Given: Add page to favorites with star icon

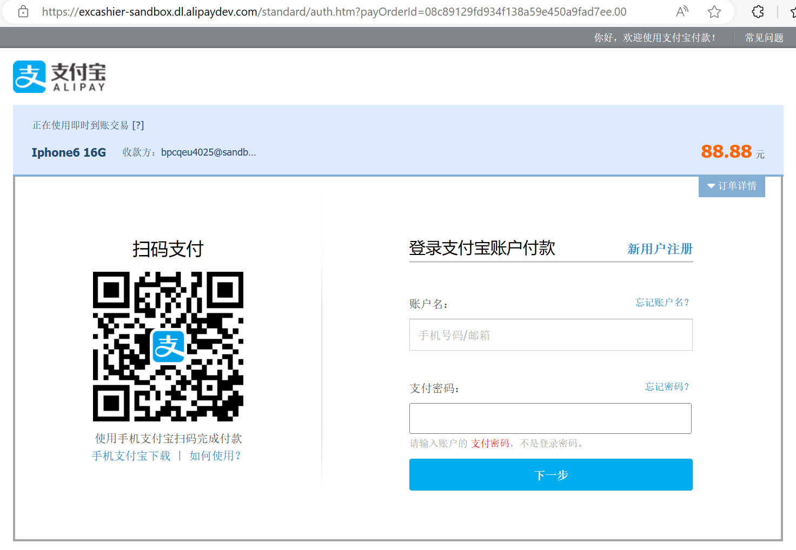Looking at the screenshot, I should (714, 11).
